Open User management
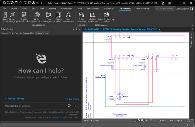 tap(69, 17)
